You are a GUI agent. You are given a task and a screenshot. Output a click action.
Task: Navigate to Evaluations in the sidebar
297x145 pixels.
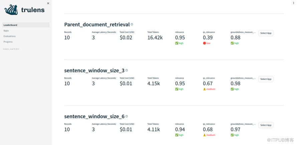[9, 36]
